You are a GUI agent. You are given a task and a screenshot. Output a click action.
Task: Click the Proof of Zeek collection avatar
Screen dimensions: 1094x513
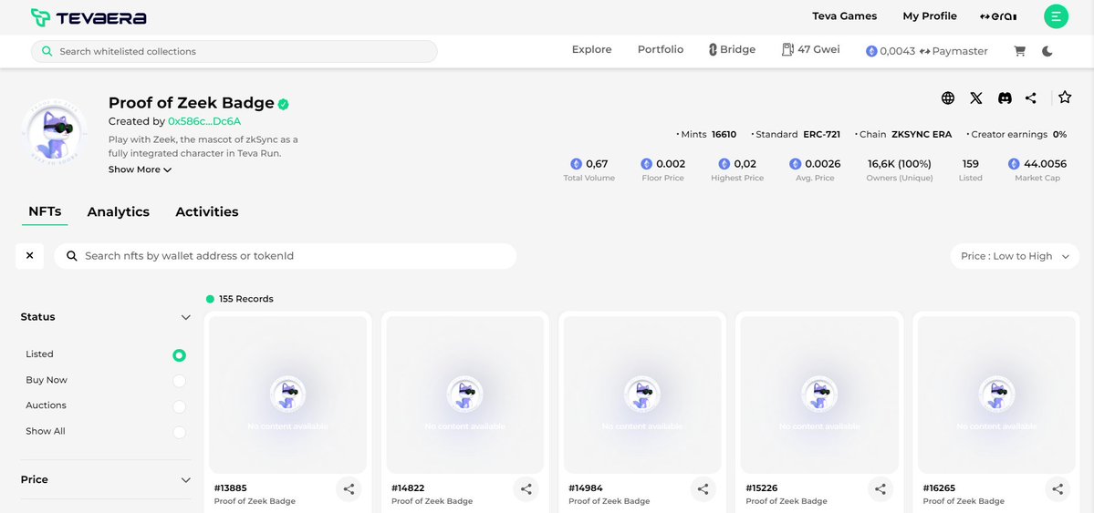pos(55,131)
